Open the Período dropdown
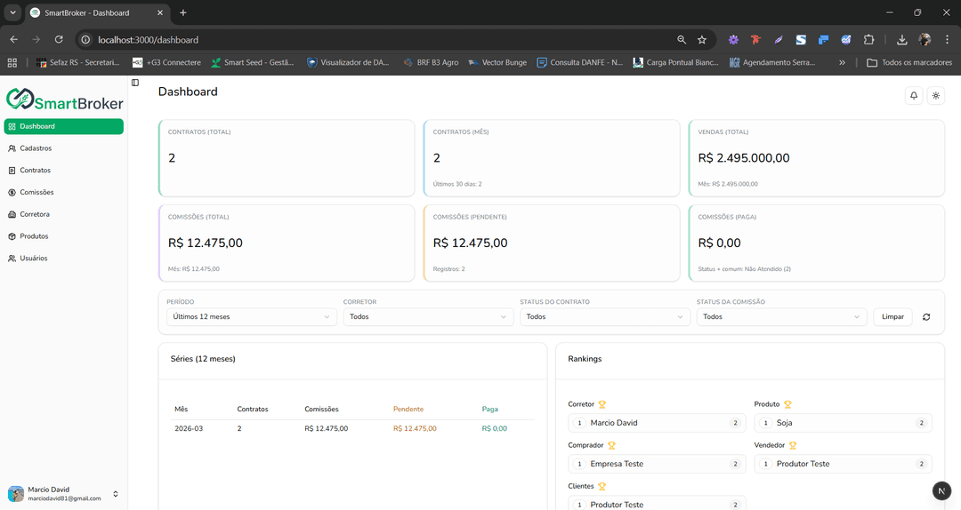The image size is (961, 510). [x=251, y=317]
